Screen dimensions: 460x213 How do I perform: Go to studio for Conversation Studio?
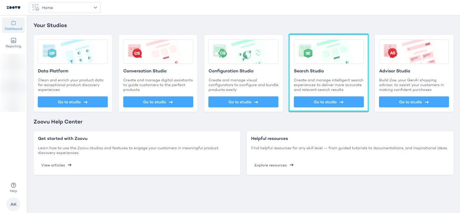click(x=158, y=102)
